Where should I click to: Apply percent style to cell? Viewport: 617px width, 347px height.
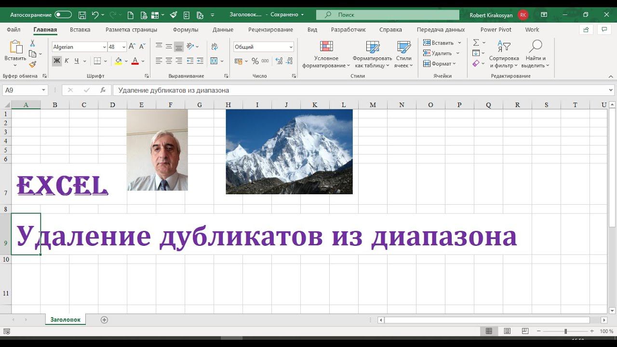(x=255, y=61)
